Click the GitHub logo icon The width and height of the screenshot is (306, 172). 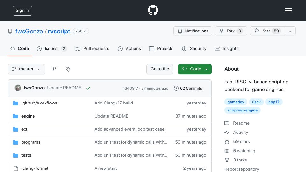coord(153,10)
